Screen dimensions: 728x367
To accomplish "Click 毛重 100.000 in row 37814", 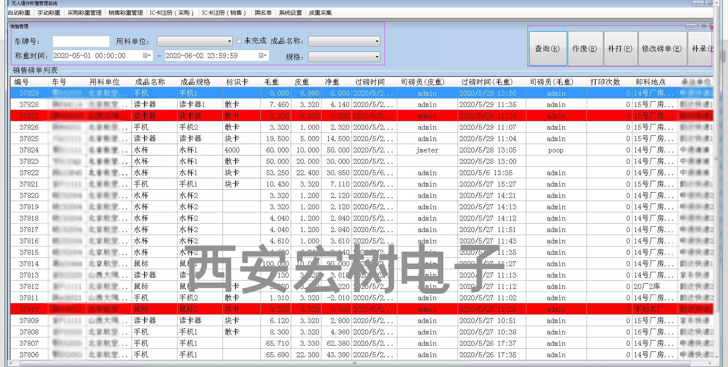I will [x=276, y=264].
